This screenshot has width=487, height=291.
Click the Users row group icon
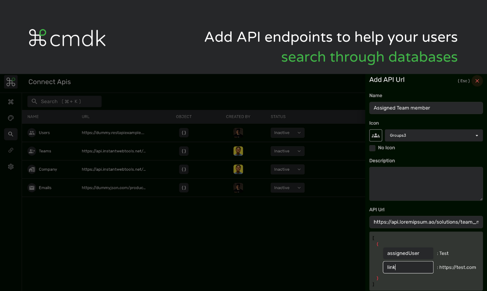pyautogui.click(x=31, y=133)
